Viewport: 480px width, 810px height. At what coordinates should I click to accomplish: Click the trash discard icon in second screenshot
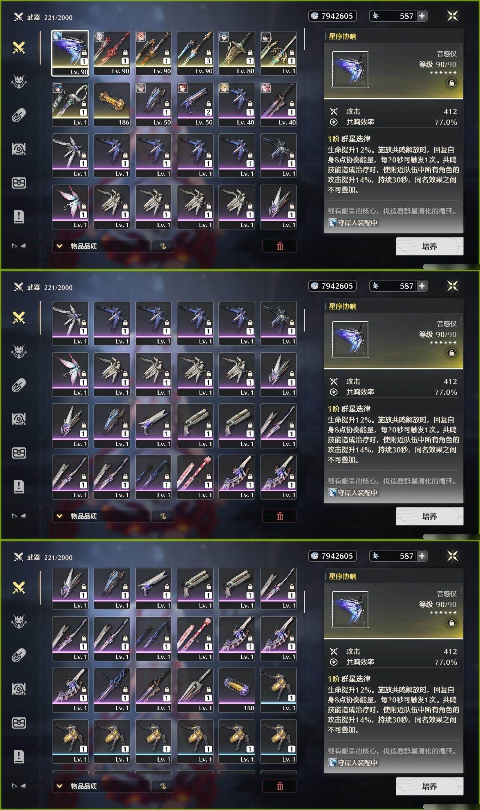click(279, 516)
